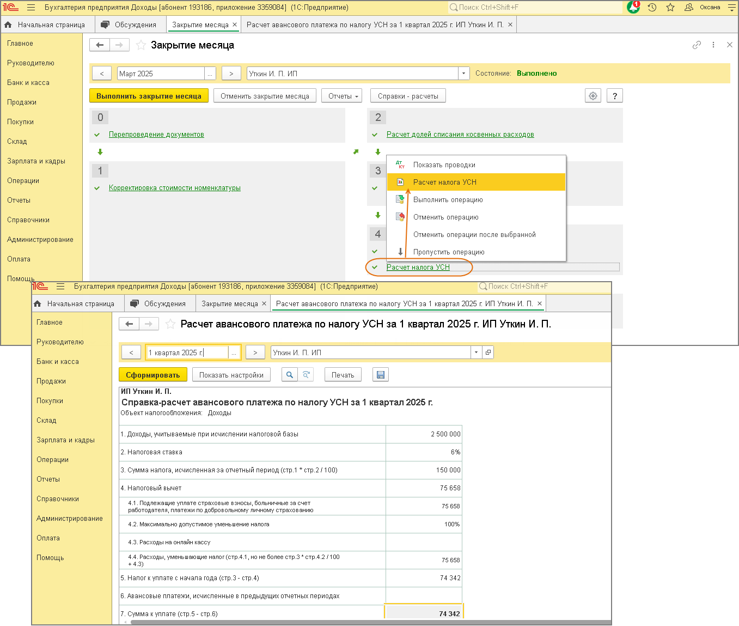Click the 1 квартал 2025 г. period field

[187, 352]
